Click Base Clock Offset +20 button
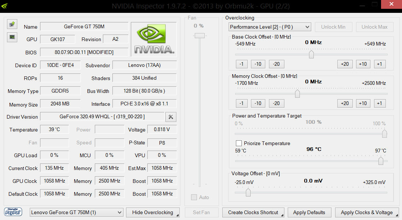402x220 pixels. pos(345,64)
